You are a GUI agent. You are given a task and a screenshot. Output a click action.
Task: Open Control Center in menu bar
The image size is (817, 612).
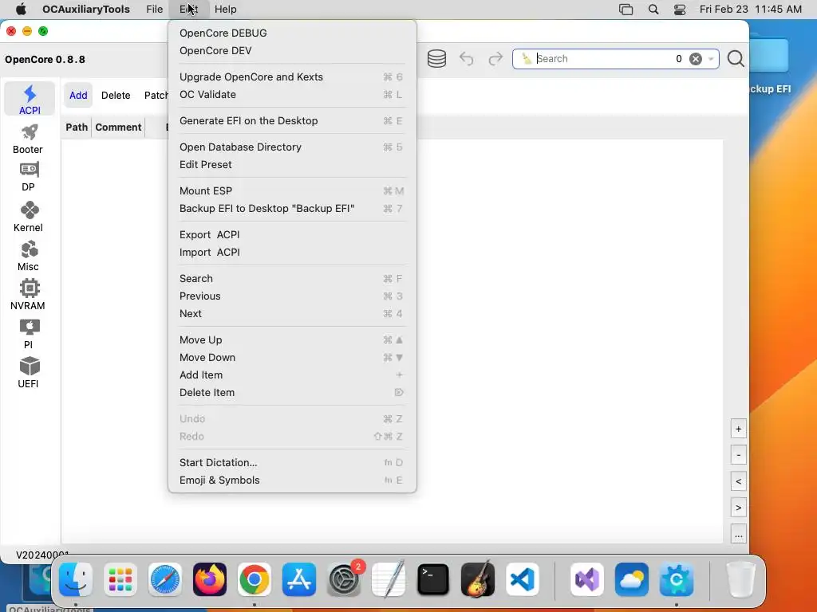(680, 10)
